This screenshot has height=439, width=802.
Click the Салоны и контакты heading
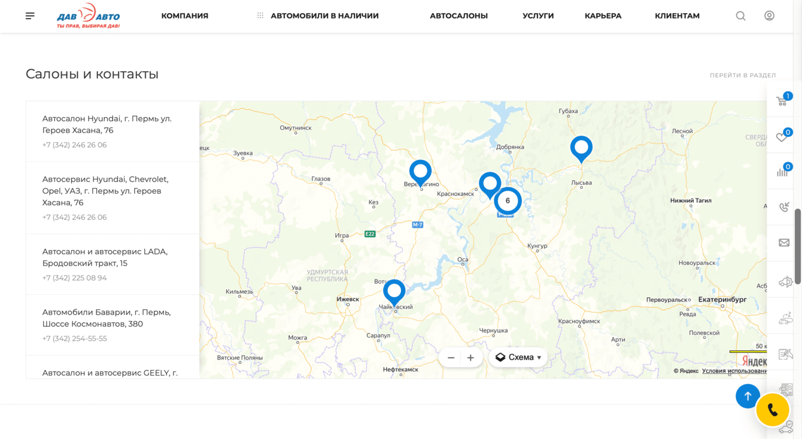click(92, 74)
